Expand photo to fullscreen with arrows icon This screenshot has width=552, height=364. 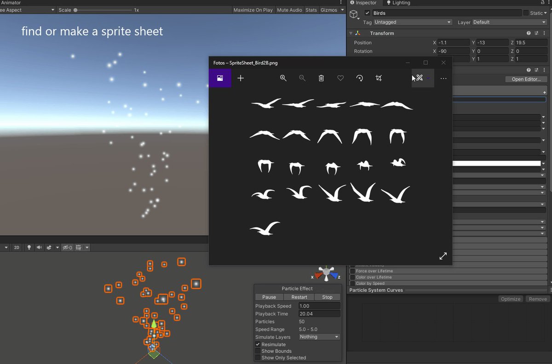click(x=443, y=256)
